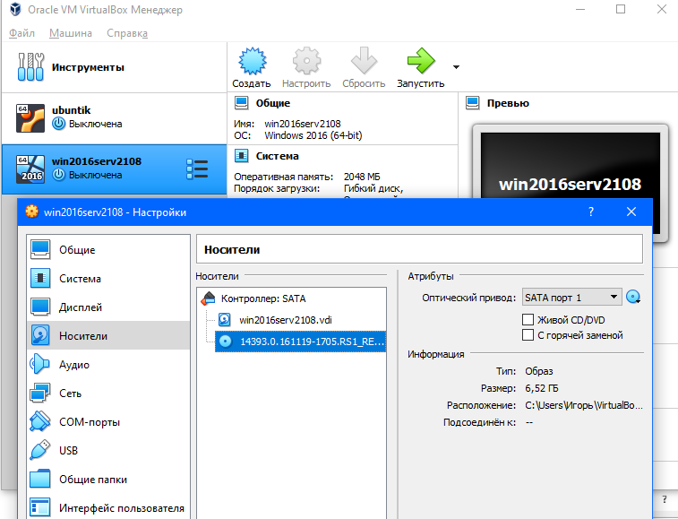Select the 14393.0.161119-1705.RS1_RE optical image

300,342
